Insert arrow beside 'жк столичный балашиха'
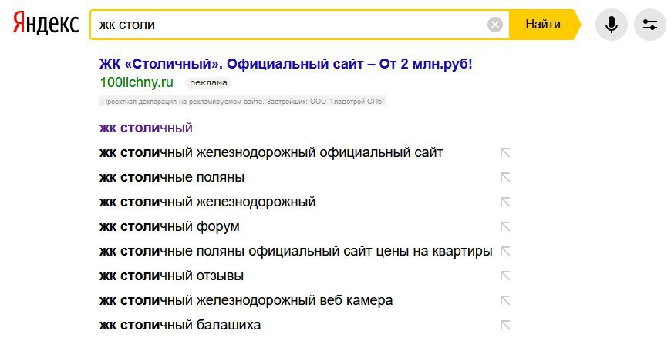Image resolution: width=671 pixels, height=341 pixels. [505, 325]
